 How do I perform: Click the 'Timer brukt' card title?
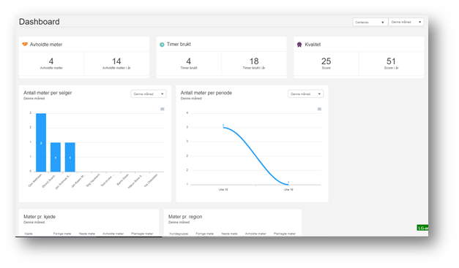point(179,44)
